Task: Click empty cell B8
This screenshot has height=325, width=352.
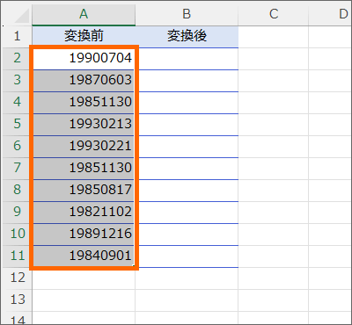Action: pyautogui.click(x=187, y=191)
